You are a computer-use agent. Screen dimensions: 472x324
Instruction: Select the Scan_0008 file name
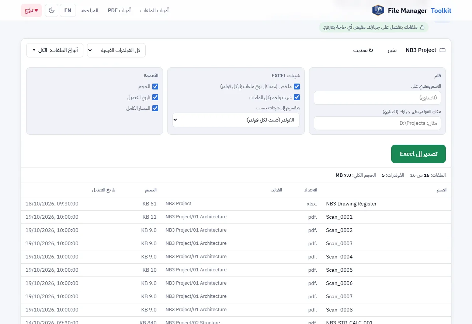point(339,310)
